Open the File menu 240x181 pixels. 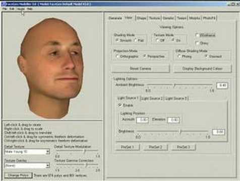point(5,9)
